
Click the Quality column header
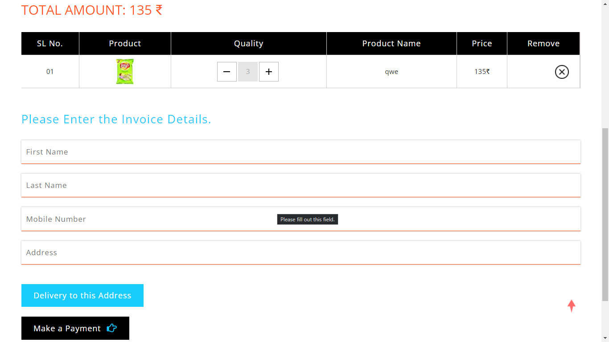pyautogui.click(x=248, y=43)
